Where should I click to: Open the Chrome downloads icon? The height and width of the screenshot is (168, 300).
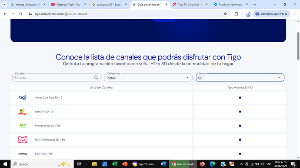[x=248, y=14]
